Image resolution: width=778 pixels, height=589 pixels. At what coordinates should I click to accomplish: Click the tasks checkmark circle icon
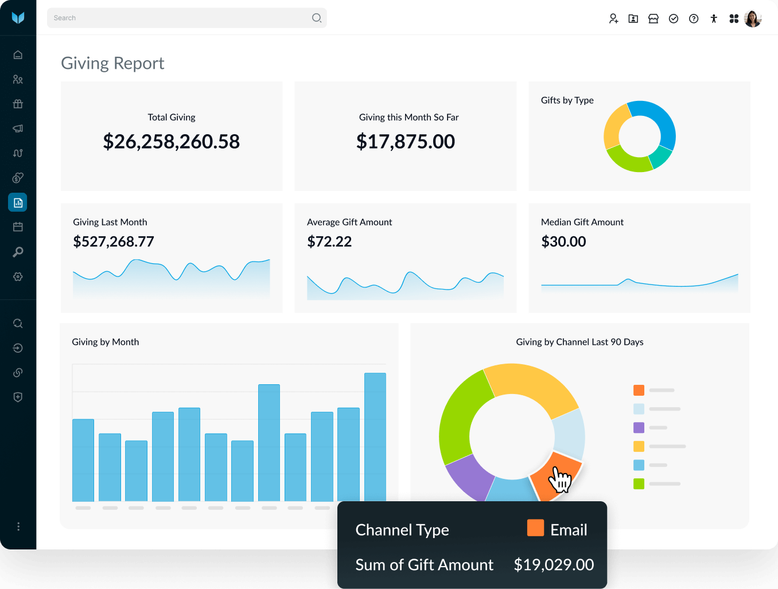[674, 19]
